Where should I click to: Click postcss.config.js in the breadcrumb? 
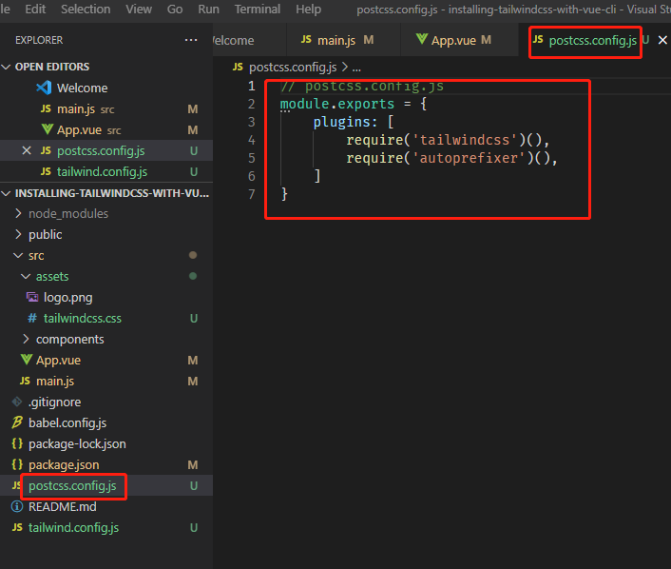pos(293,68)
